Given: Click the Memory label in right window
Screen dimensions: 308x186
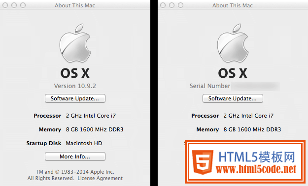Looking at the screenshot, I should (x=207, y=129).
